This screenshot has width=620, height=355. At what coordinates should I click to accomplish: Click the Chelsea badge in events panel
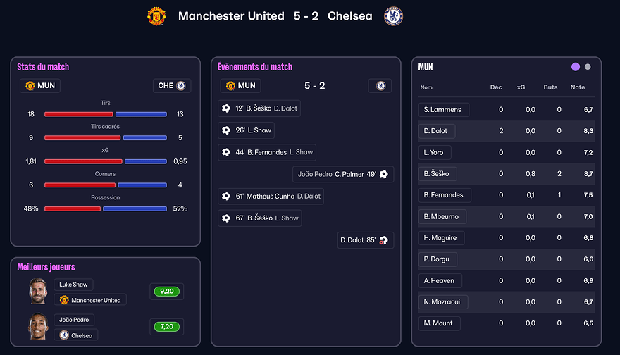381,86
